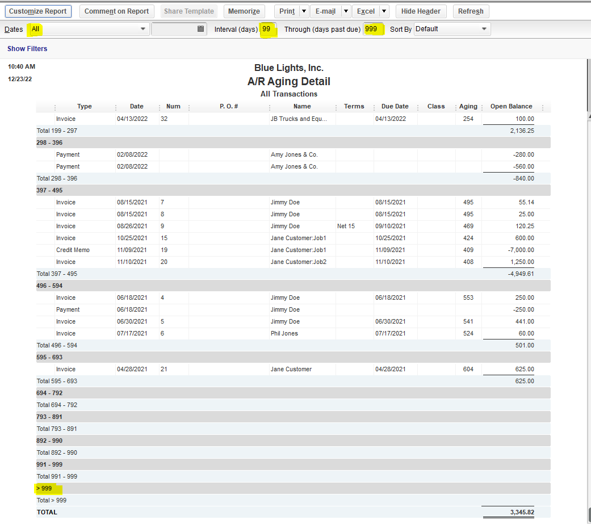Click the Open Balance column header
This screenshot has width=591, height=524.
click(511, 107)
